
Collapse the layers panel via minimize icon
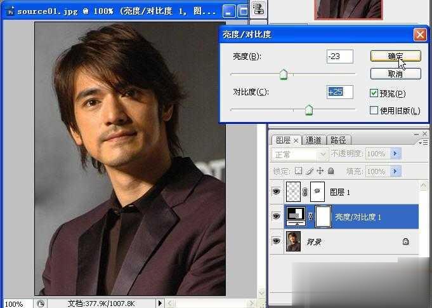coord(417,134)
